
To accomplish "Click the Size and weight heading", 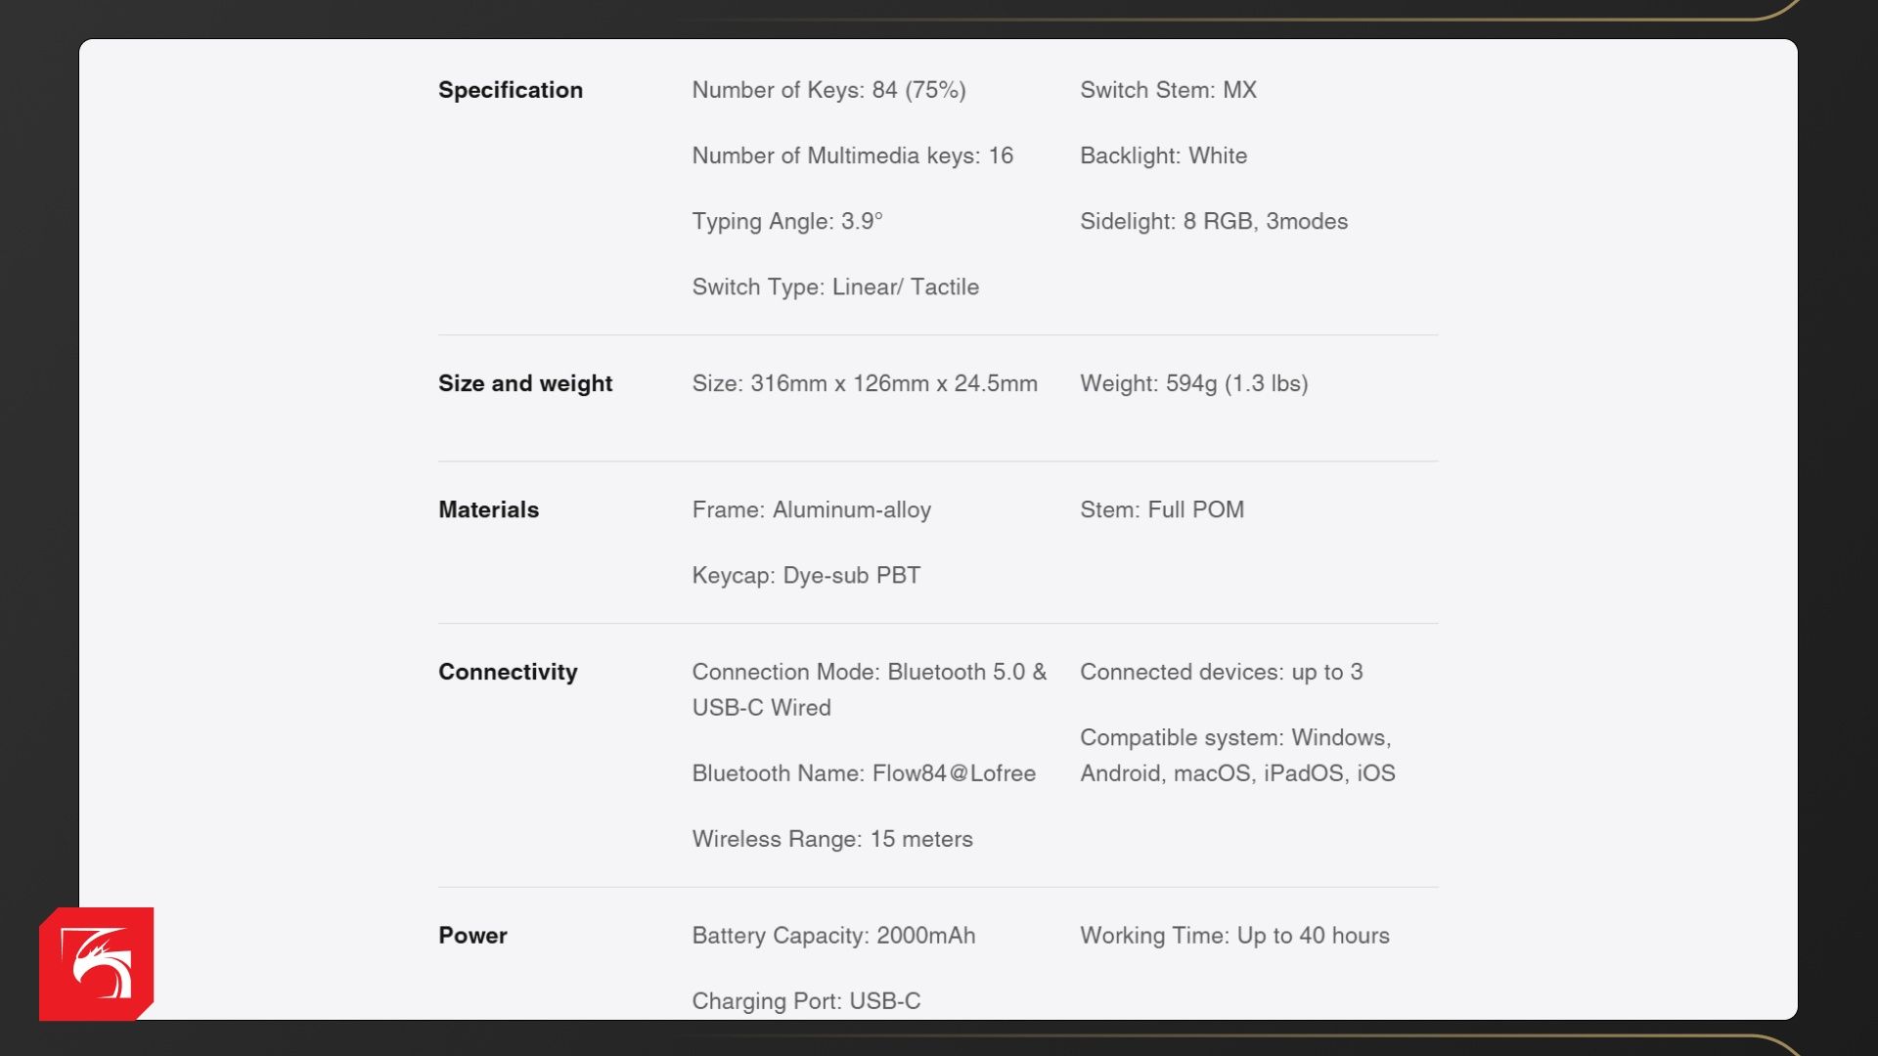I will [x=525, y=383].
